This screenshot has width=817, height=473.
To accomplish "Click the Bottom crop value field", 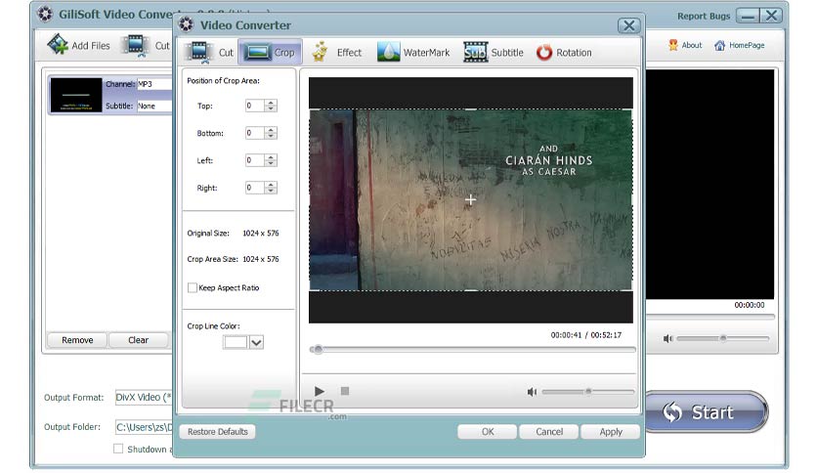I will [255, 133].
